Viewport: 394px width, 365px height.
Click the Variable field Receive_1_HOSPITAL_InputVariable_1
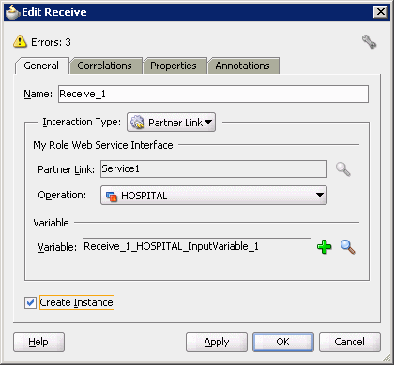[197, 247]
